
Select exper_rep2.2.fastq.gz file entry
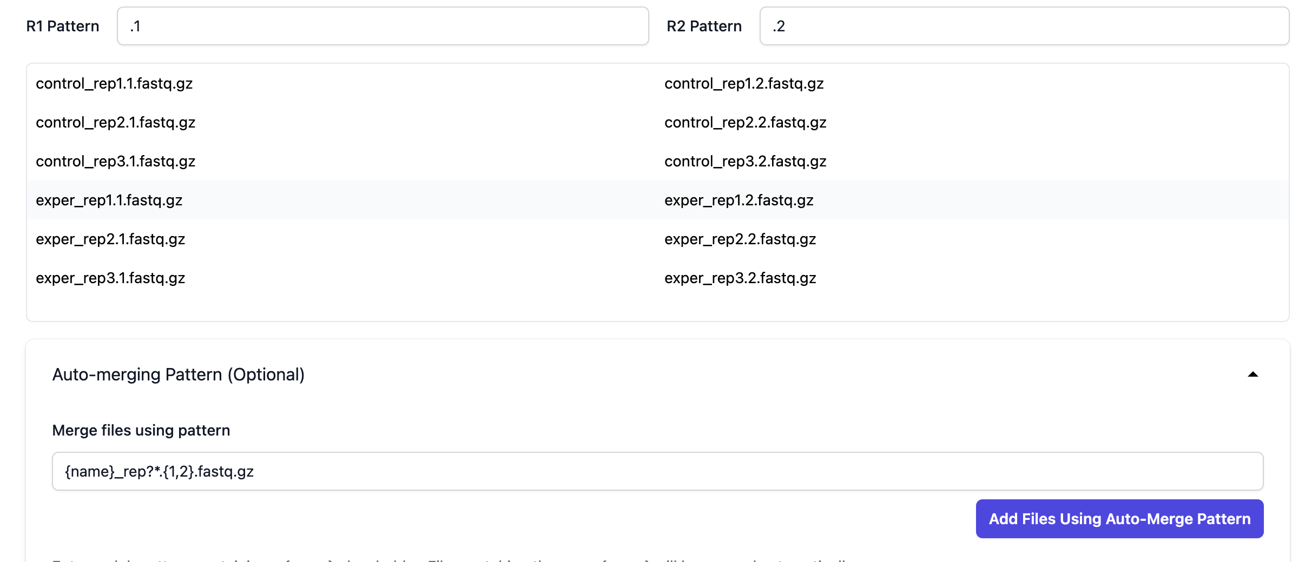tap(740, 239)
